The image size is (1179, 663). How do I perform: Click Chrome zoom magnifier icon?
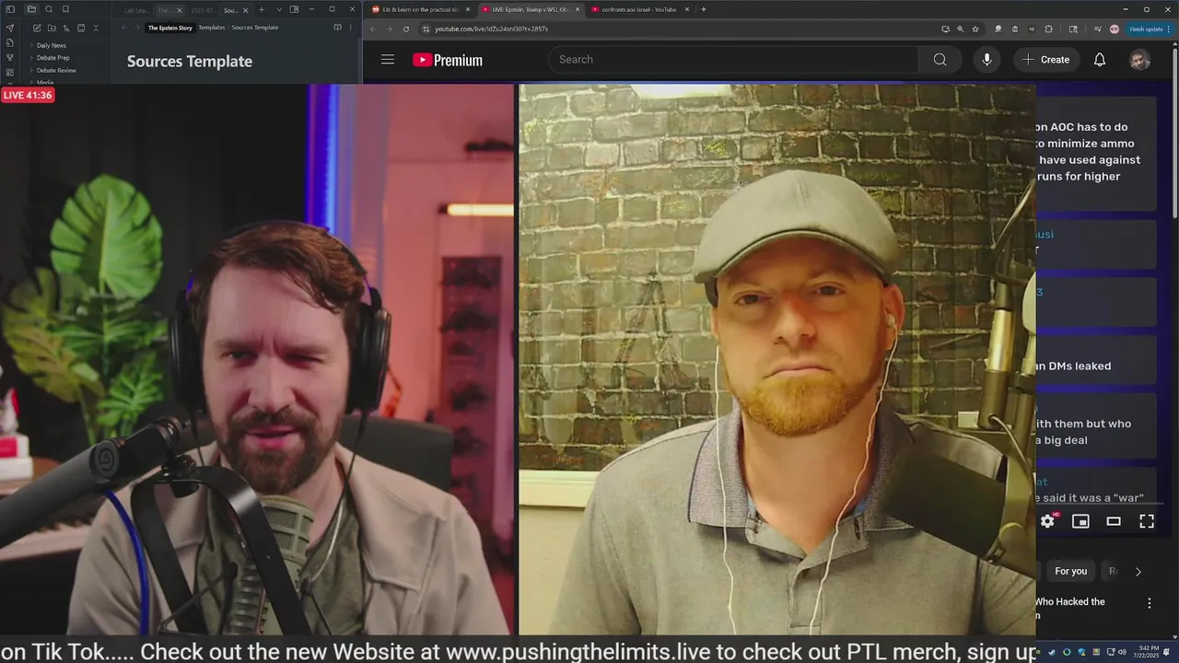pos(961,29)
